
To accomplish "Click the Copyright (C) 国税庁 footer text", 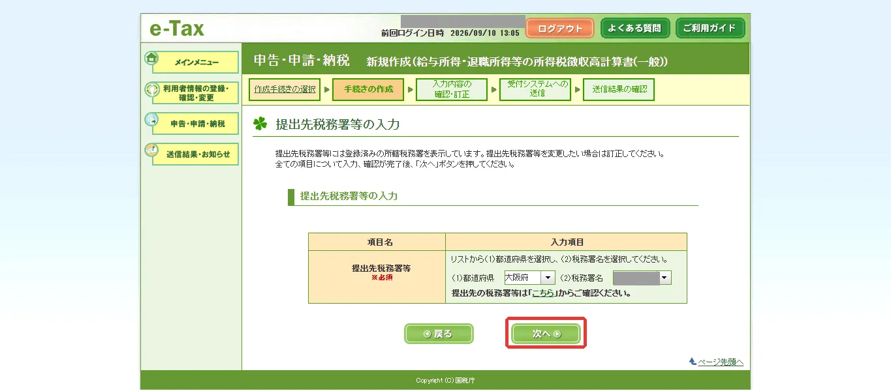I will 445,381.
